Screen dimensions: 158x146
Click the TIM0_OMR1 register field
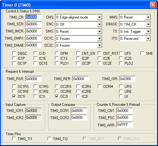(x=33, y=38)
